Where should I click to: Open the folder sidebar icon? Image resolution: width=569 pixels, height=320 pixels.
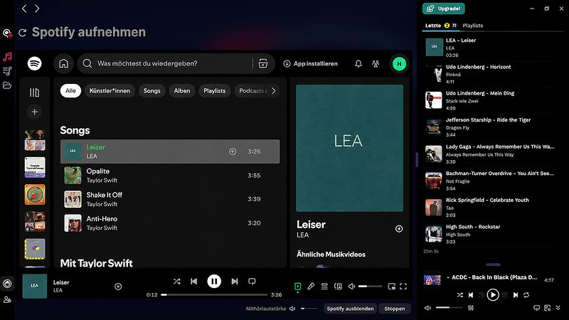click(x=7, y=85)
